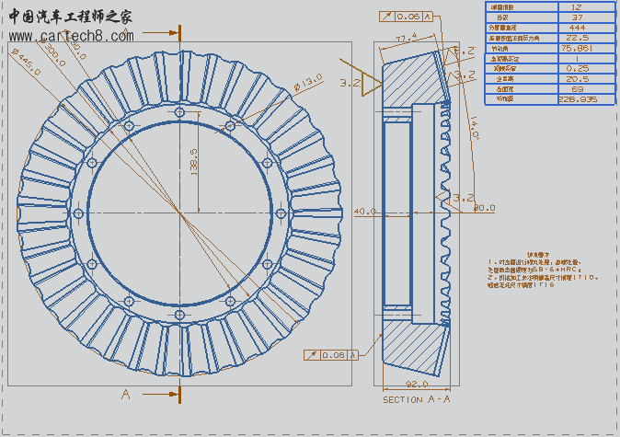Click the section arrow beside the lower A label
The width and height of the screenshot is (620, 437).
click(161, 394)
